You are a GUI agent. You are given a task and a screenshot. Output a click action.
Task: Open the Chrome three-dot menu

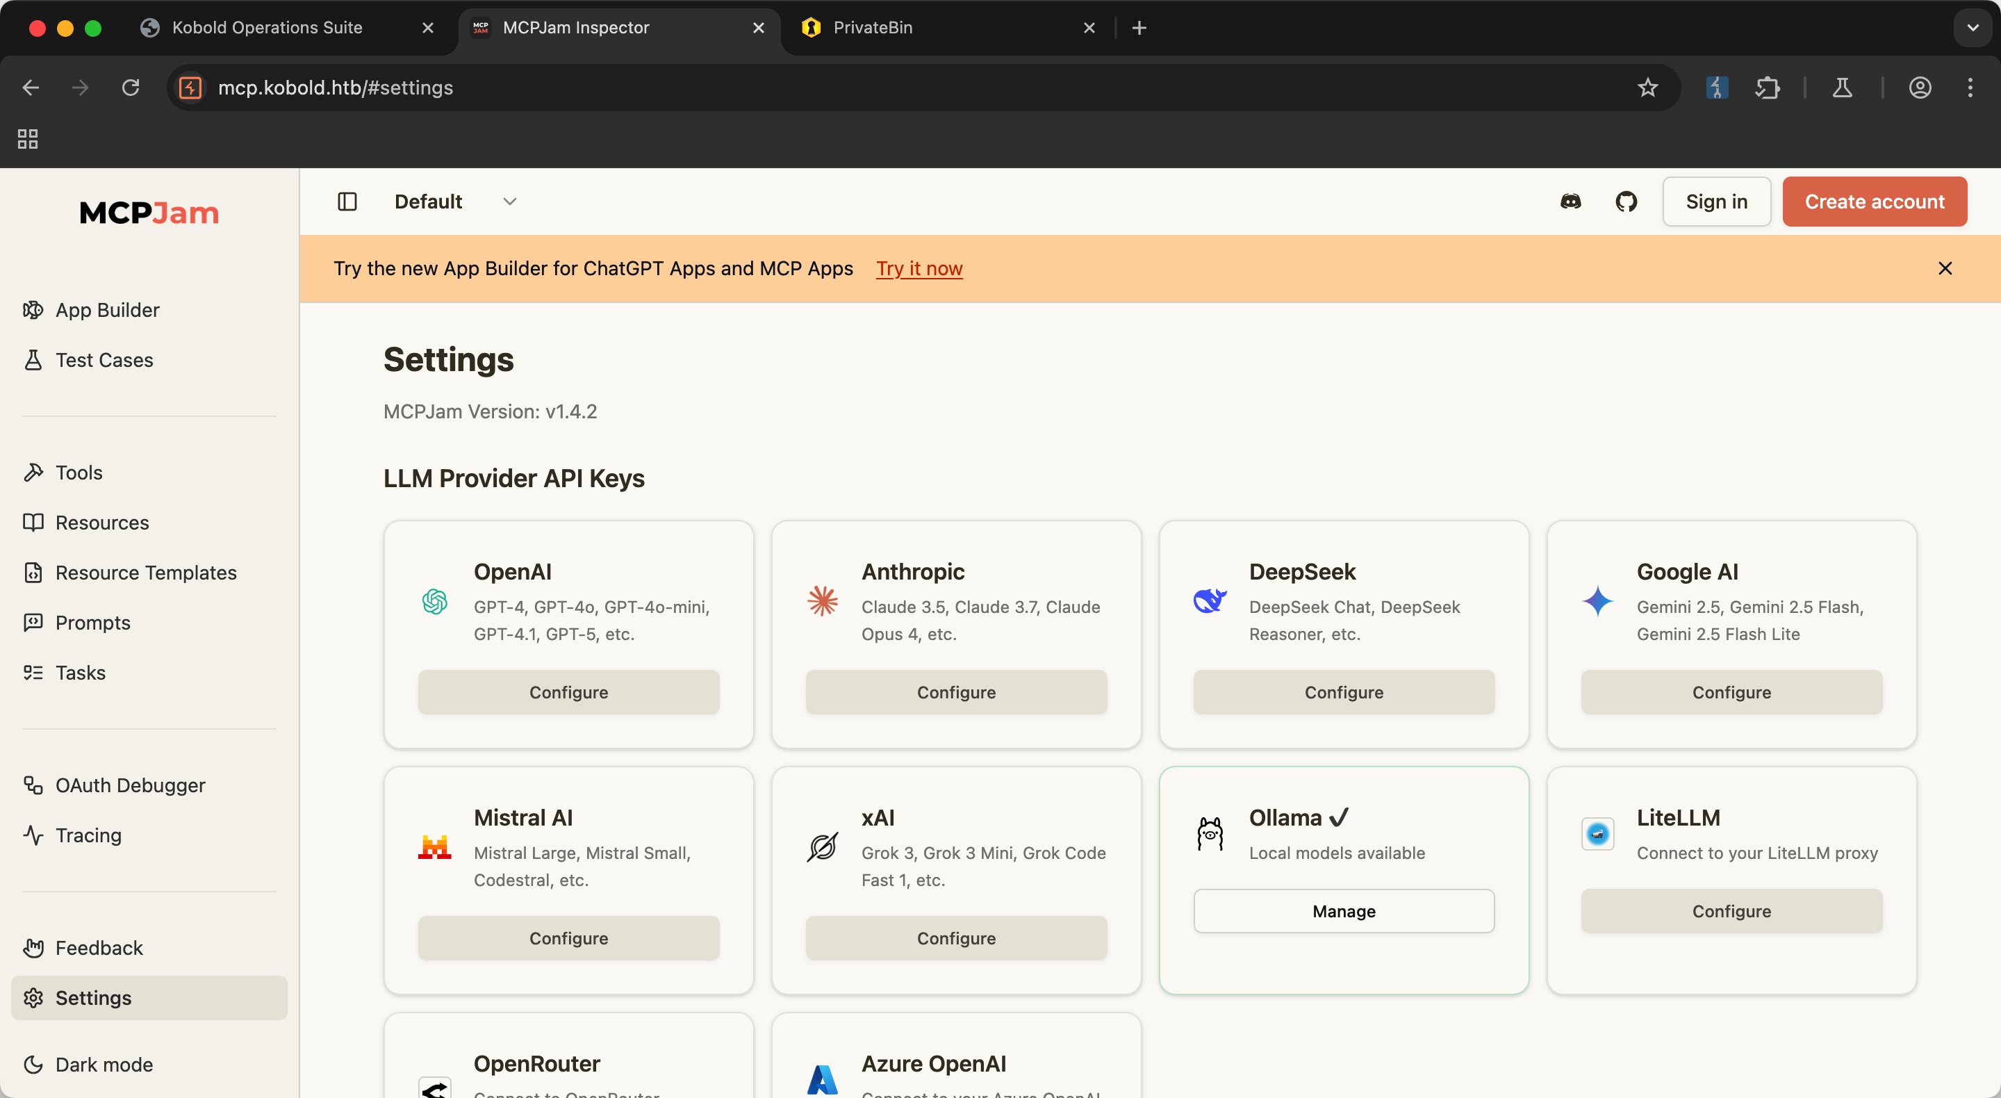1970,88
